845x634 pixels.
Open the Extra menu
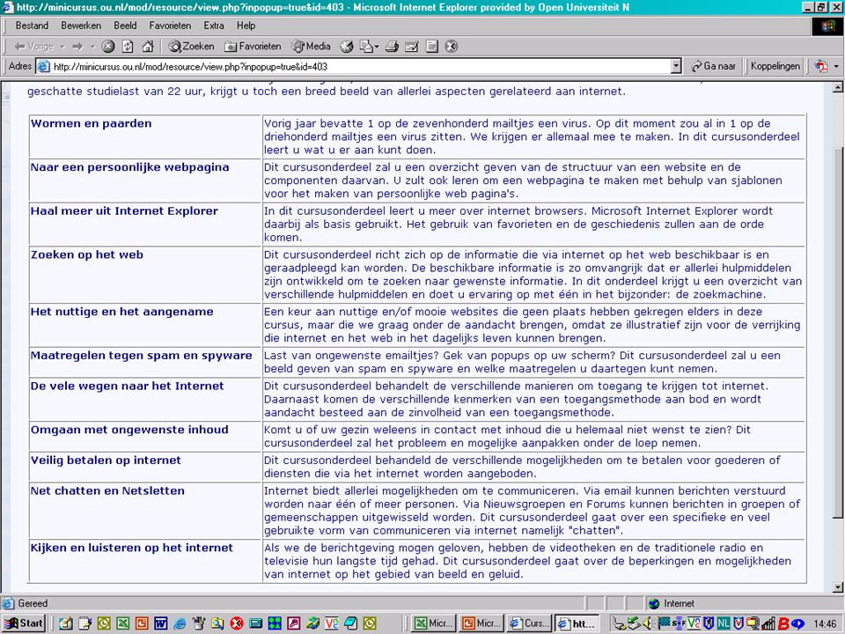click(214, 26)
